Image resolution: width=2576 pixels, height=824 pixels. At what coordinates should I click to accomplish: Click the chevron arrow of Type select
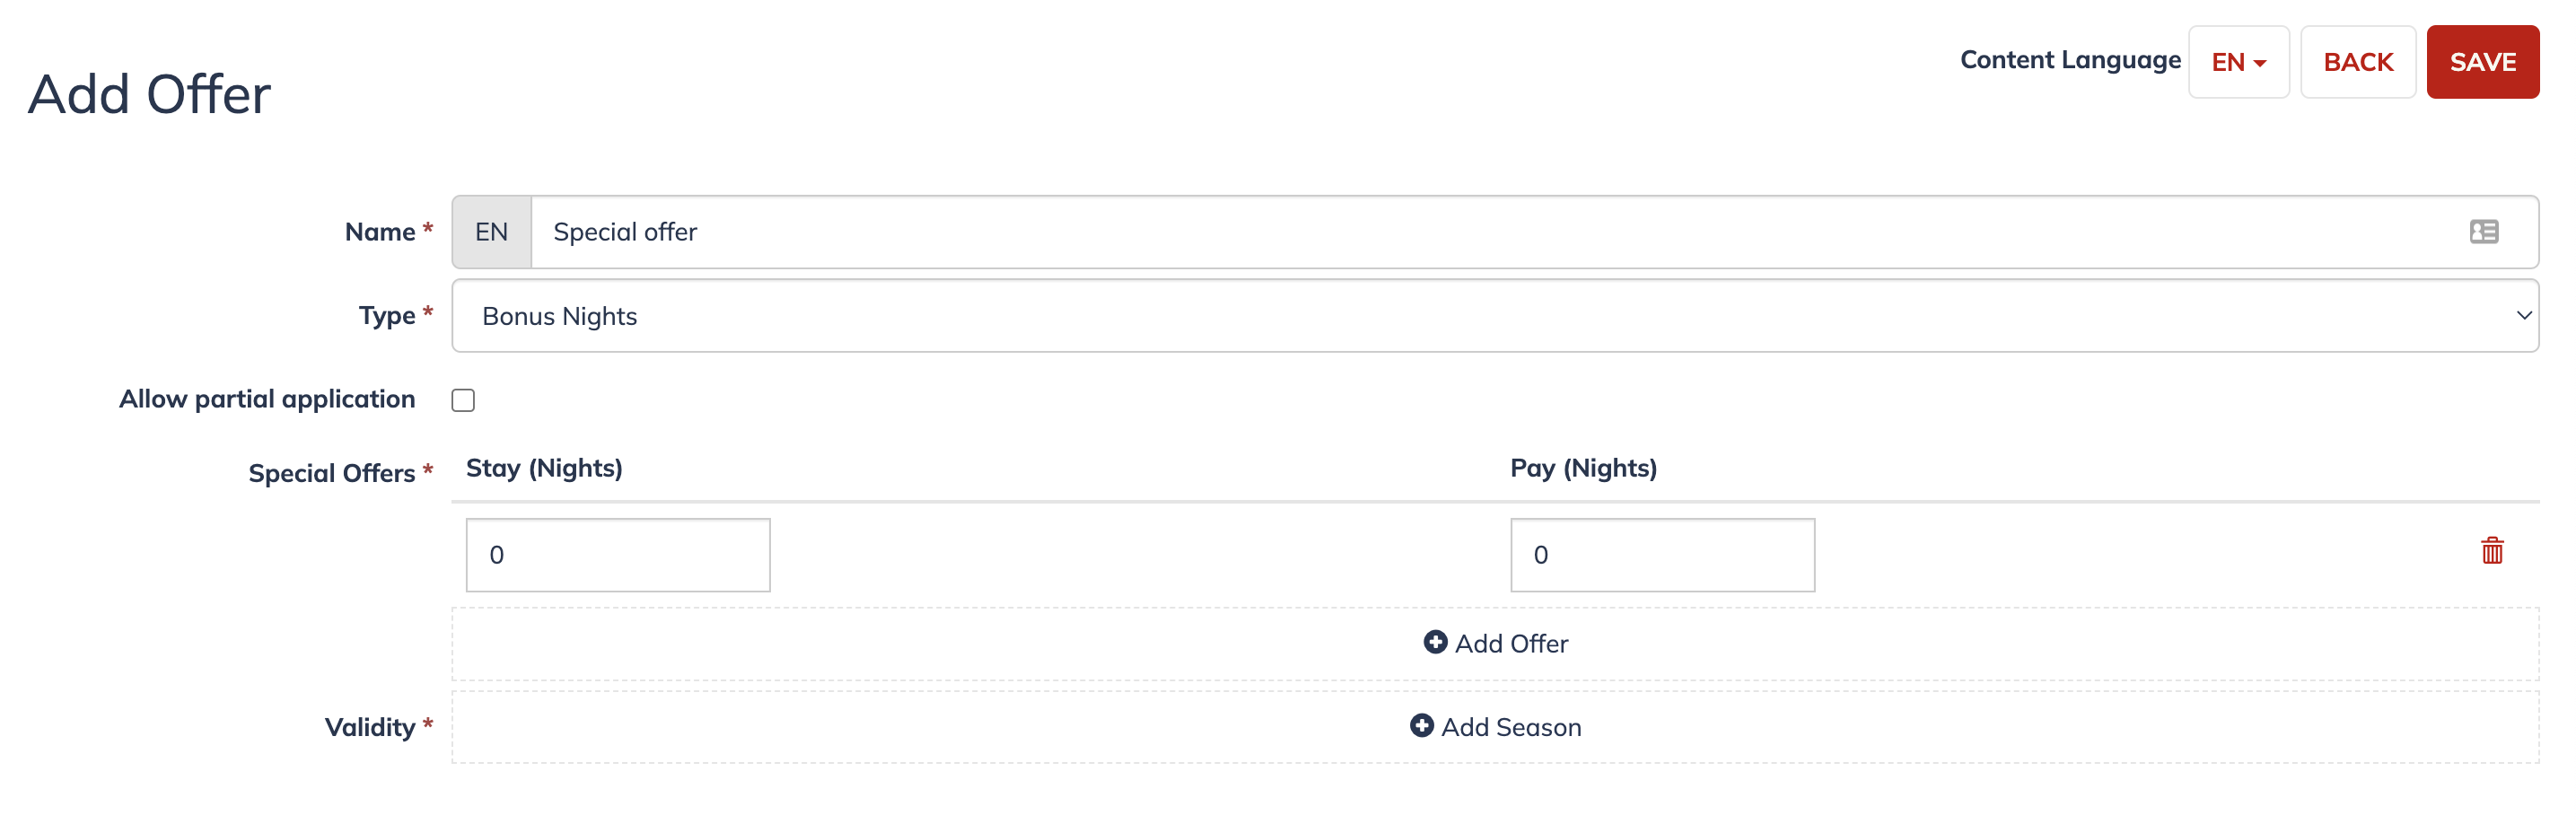pyautogui.click(x=2523, y=316)
